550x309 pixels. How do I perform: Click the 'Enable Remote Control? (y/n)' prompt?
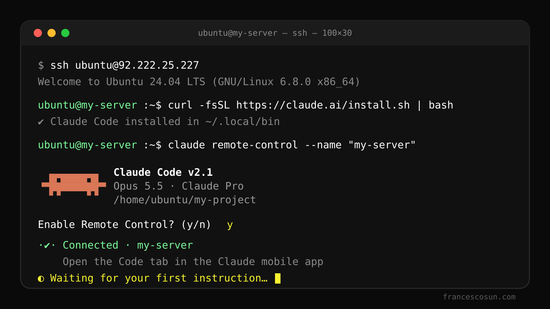tap(124, 225)
